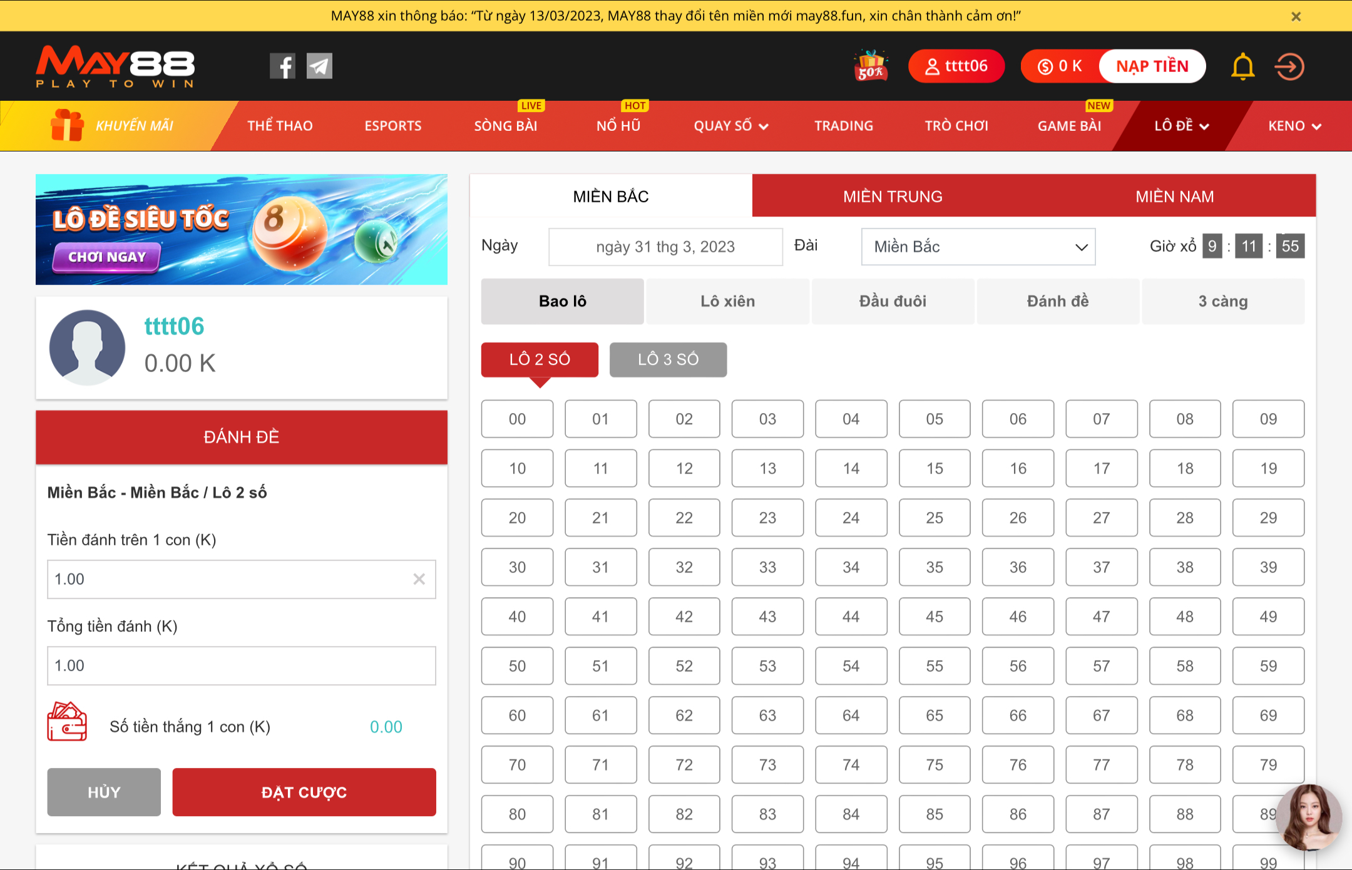This screenshot has height=870, width=1352.
Task: Select the Lô xiên bet type
Action: click(727, 301)
